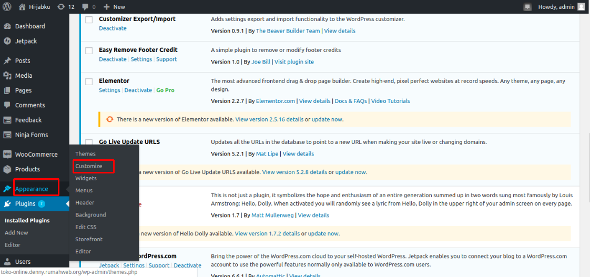This screenshot has height=277, width=590.
Task: Open Menus in Appearance submenu
Action: tap(84, 190)
